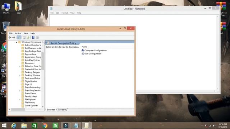Launch Internet Explorer from the taskbar
Screen dimensions: 230x129
[x=14, y=125]
